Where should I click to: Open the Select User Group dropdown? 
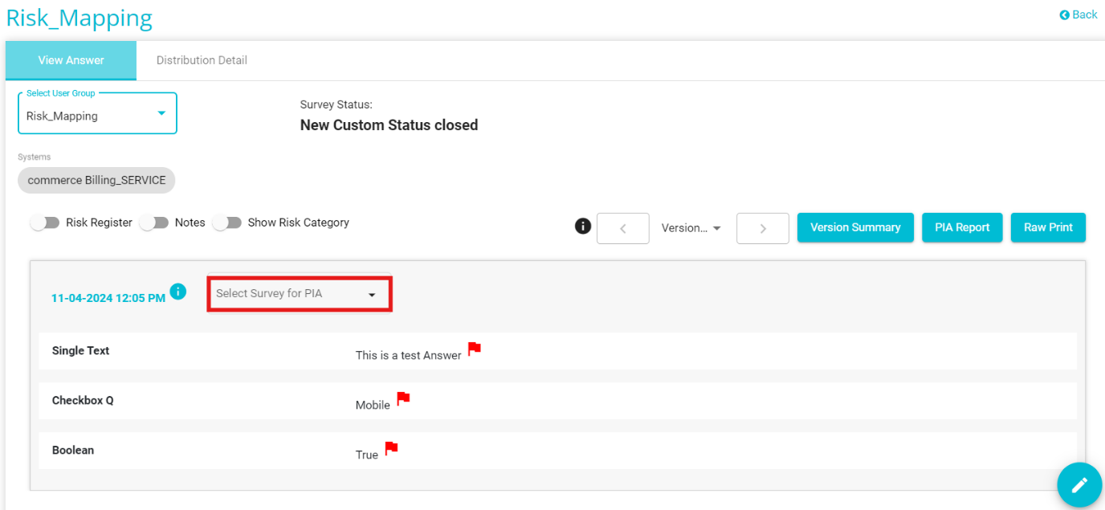click(x=97, y=113)
